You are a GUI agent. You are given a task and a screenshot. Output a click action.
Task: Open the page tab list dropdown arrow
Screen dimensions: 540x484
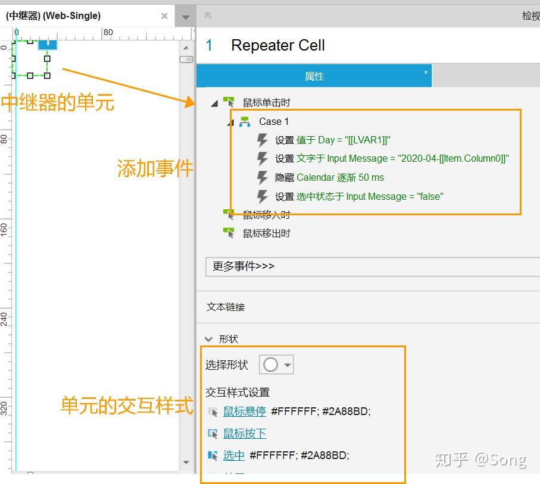[x=186, y=17]
